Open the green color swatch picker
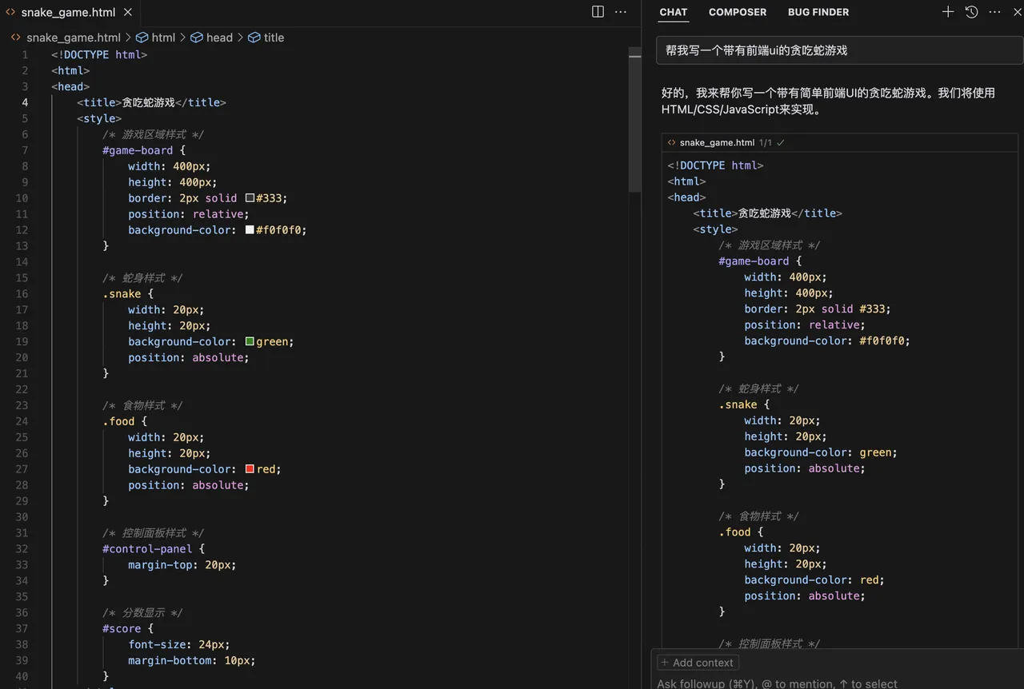Image resolution: width=1024 pixels, height=689 pixels. pyautogui.click(x=250, y=341)
